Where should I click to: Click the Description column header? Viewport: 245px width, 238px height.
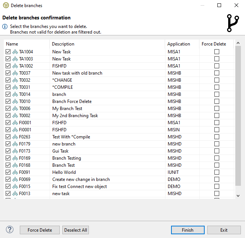(x=63, y=44)
